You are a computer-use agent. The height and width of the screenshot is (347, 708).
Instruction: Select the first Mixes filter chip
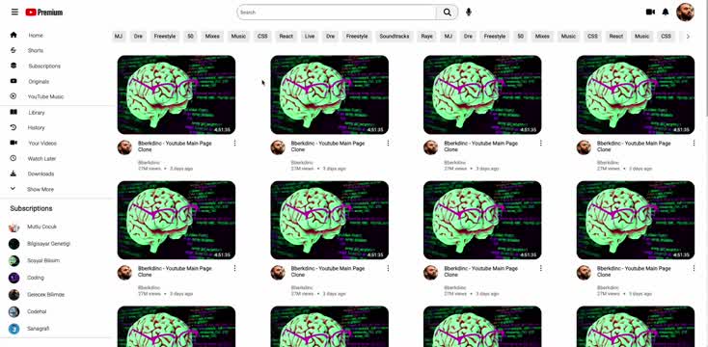point(212,36)
